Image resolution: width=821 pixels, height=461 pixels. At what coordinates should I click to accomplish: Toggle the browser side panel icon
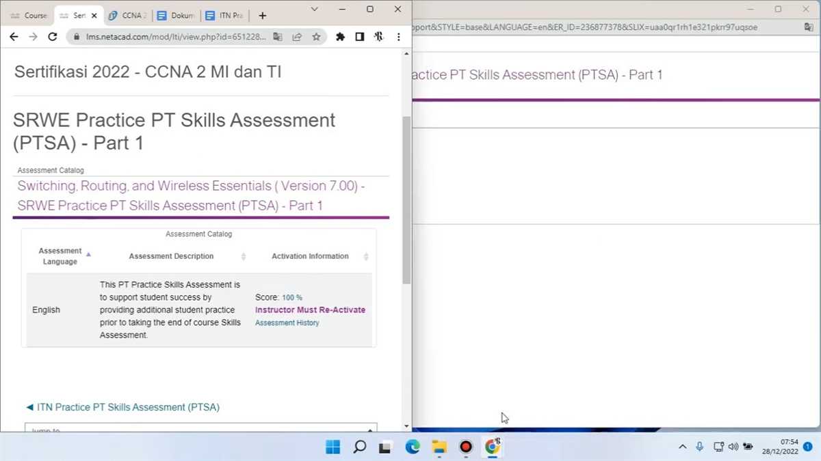coord(360,37)
